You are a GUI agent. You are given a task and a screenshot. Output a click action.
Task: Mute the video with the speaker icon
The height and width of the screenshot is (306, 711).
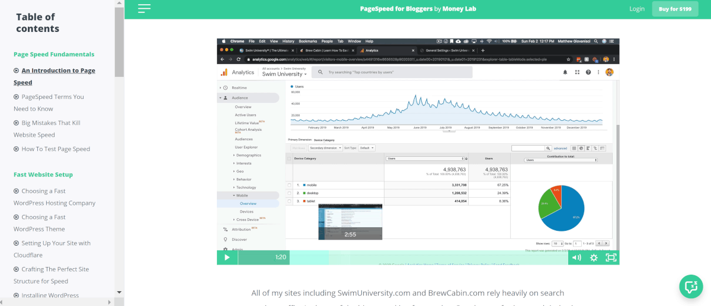tap(577, 257)
